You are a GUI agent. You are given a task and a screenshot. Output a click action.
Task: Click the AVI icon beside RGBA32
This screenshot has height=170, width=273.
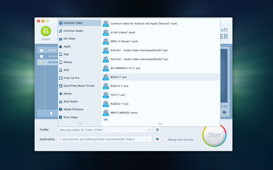[x=106, y=104]
